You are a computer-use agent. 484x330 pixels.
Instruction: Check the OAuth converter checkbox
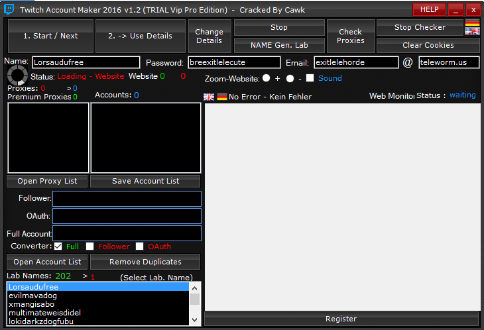(x=139, y=246)
